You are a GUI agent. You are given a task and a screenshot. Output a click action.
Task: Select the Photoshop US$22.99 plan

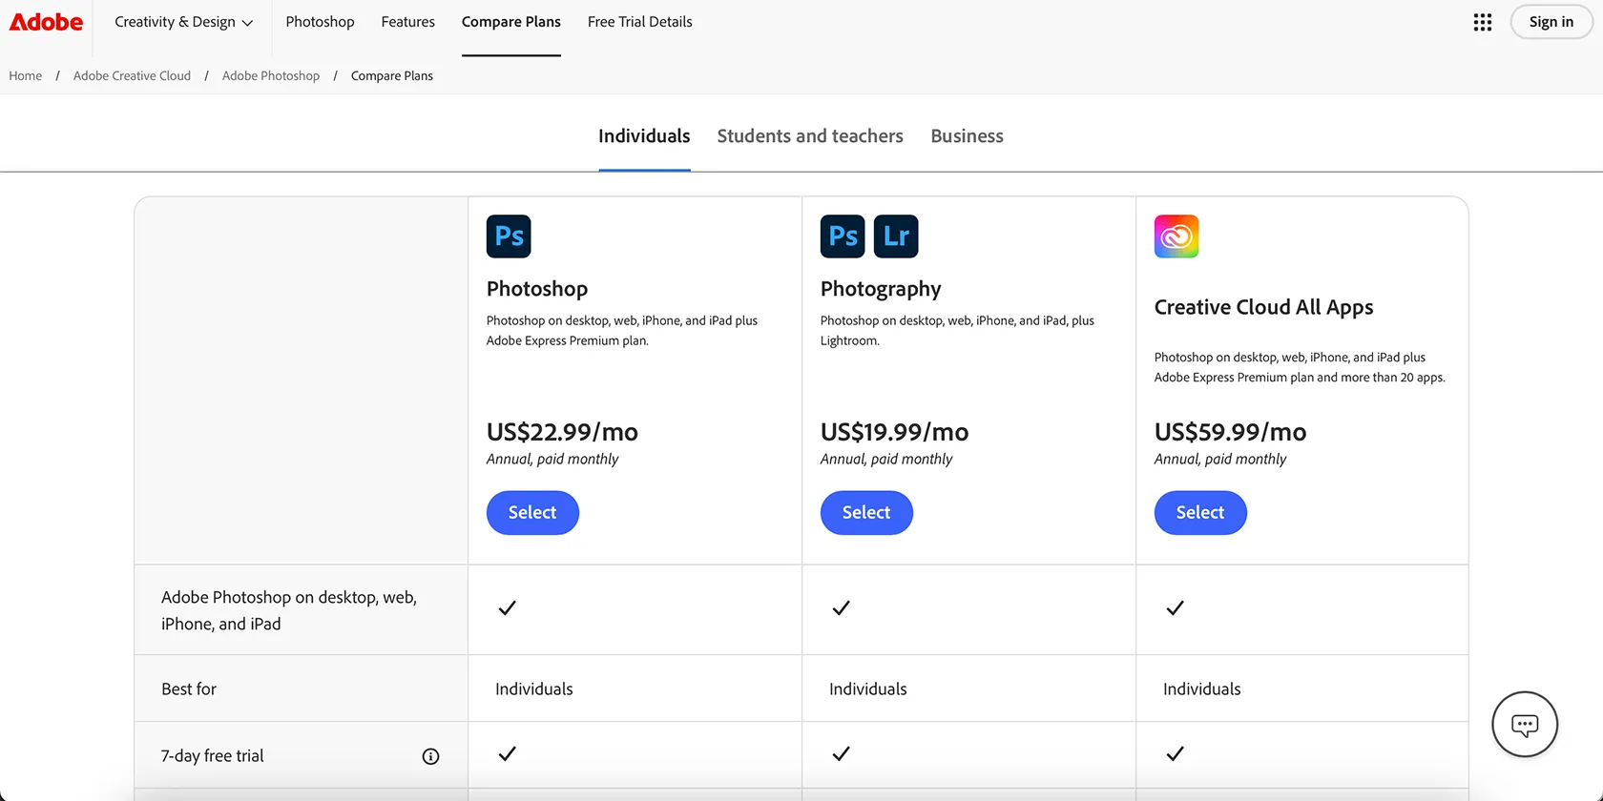[532, 513]
